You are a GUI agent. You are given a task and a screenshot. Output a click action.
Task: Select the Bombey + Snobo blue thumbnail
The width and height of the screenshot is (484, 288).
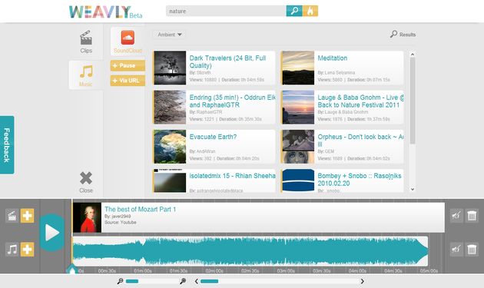click(298, 180)
